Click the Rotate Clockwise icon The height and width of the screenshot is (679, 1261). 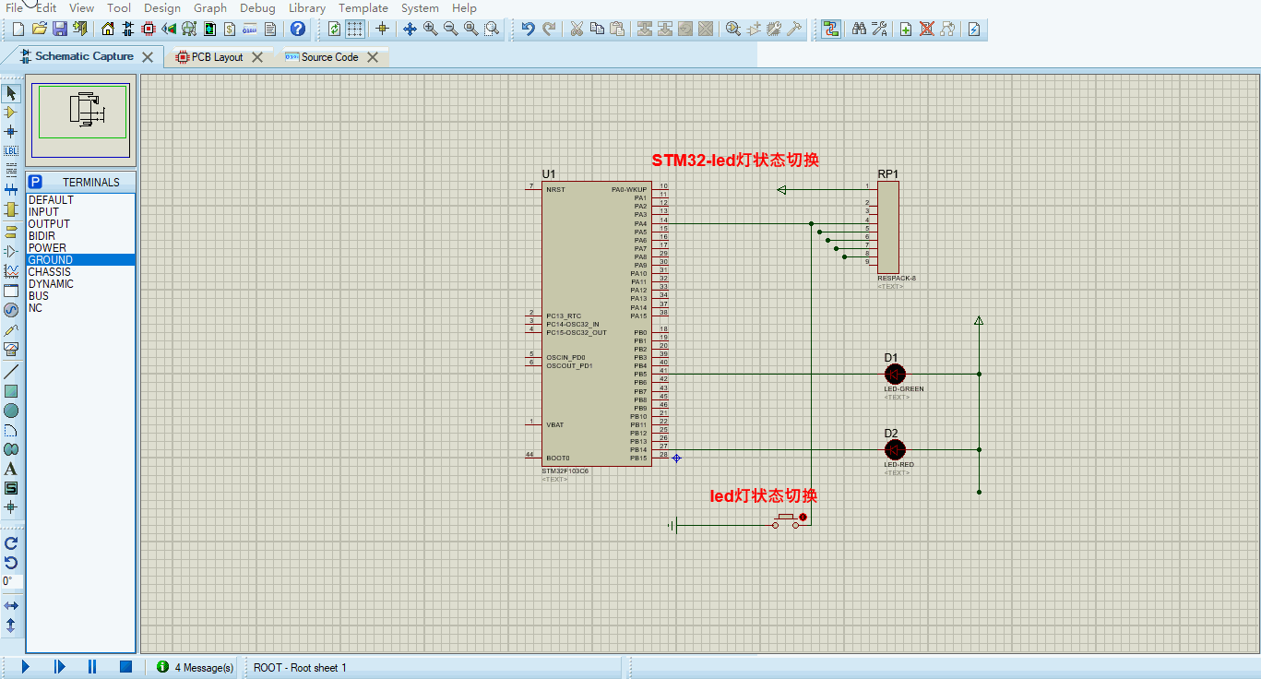click(x=11, y=543)
